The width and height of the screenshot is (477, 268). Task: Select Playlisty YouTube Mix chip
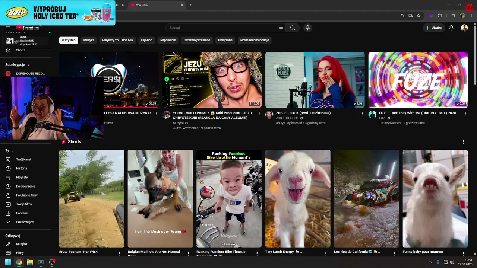click(x=118, y=40)
